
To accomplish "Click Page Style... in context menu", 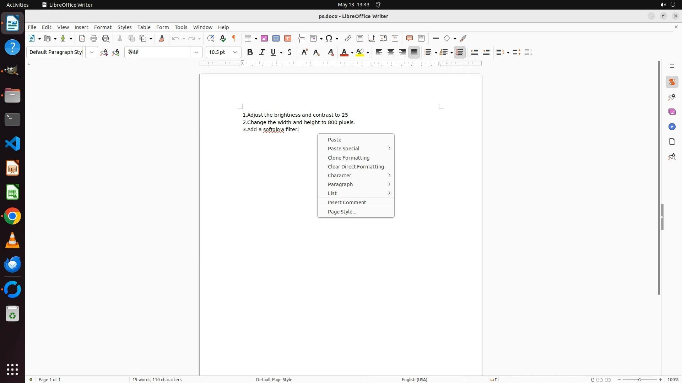I will point(342,212).
